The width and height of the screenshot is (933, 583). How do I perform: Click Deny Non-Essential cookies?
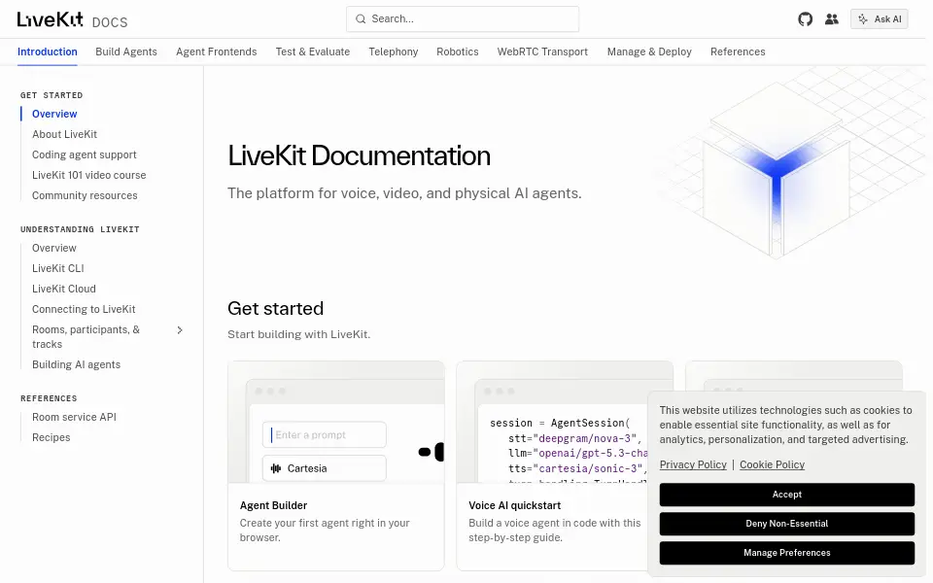pyautogui.click(x=786, y=524)
